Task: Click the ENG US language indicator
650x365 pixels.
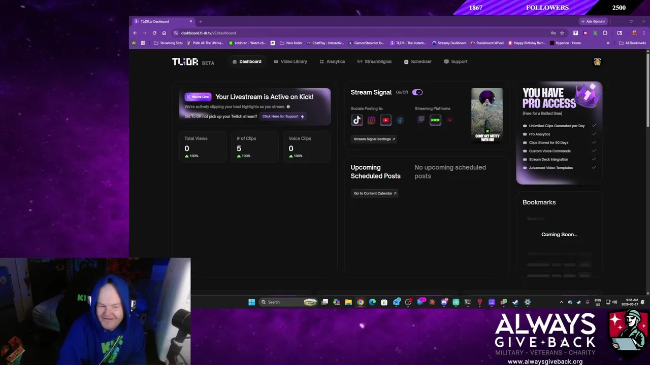Action: [598, 302]
